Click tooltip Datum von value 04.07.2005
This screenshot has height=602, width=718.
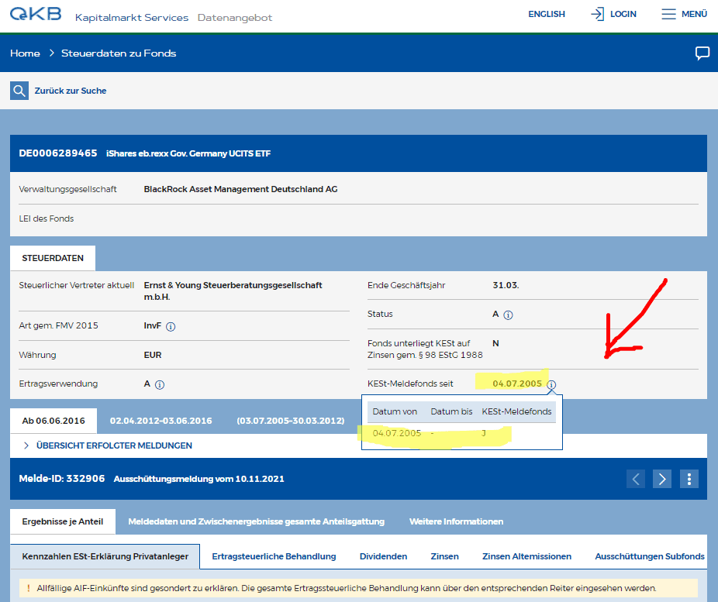pos(396,433)
